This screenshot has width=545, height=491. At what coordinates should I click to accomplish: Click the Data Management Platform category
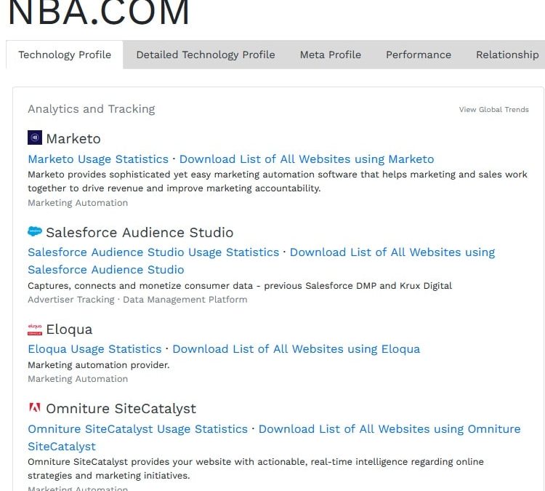185,300
